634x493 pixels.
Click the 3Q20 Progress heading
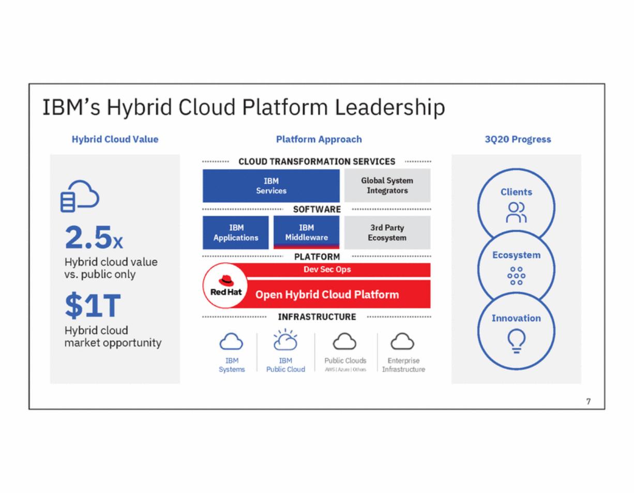(x=518, y=139)
